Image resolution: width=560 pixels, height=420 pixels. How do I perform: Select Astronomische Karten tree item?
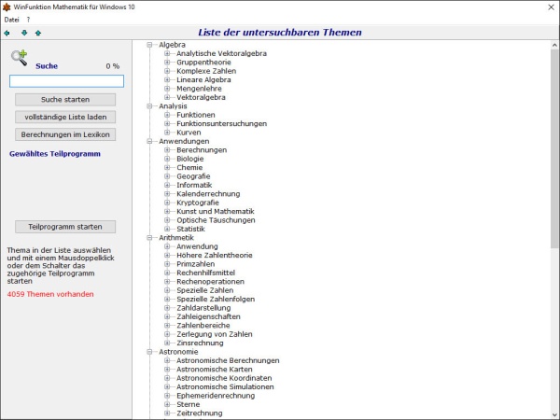(x=215, y=370)
